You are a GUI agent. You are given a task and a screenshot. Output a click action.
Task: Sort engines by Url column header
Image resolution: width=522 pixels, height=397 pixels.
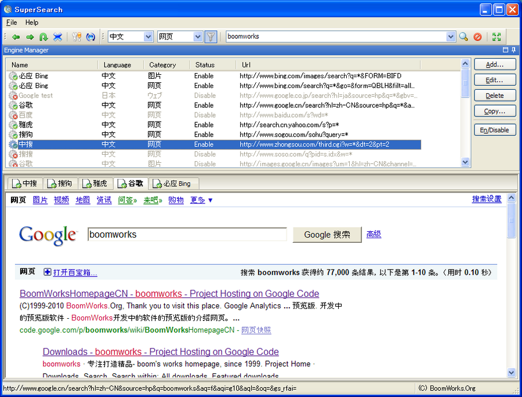pos(328,65)
